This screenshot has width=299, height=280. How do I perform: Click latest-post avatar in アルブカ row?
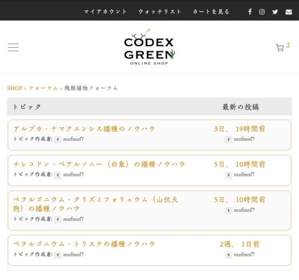pos(228,139)
